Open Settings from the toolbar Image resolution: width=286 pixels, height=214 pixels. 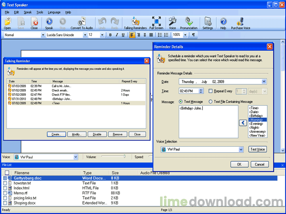pos(208,23)
